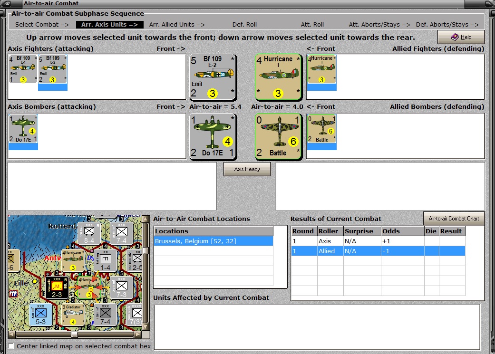Click the large Bf 109 E-2 Emil front counter
This screenshot has height=354, width=495.
point(213,77)
